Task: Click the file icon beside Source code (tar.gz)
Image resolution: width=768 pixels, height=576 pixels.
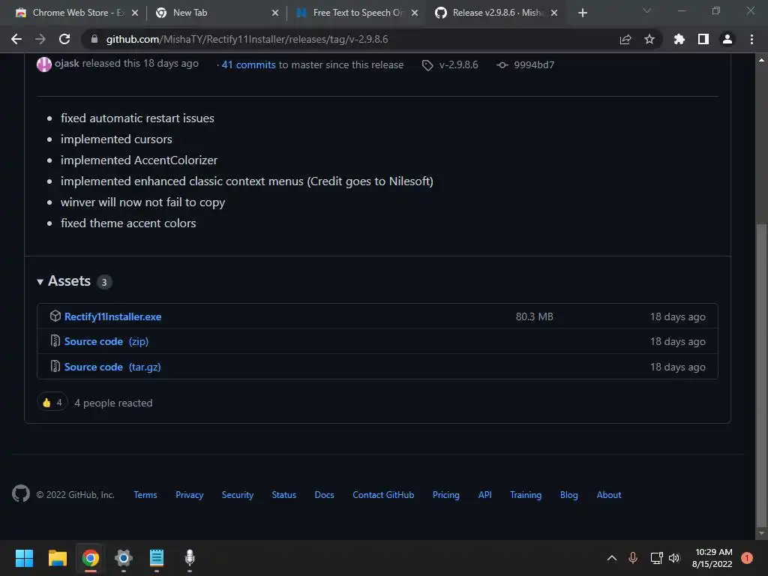Action: click(55, 366)
